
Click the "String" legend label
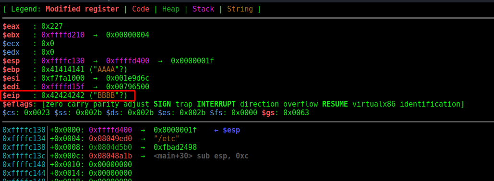[240, 9]
